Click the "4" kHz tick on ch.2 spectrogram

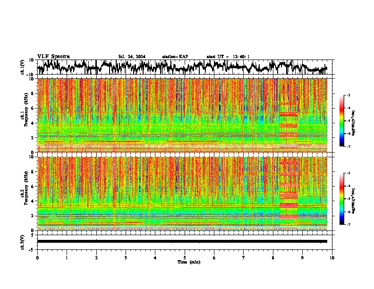33,201
